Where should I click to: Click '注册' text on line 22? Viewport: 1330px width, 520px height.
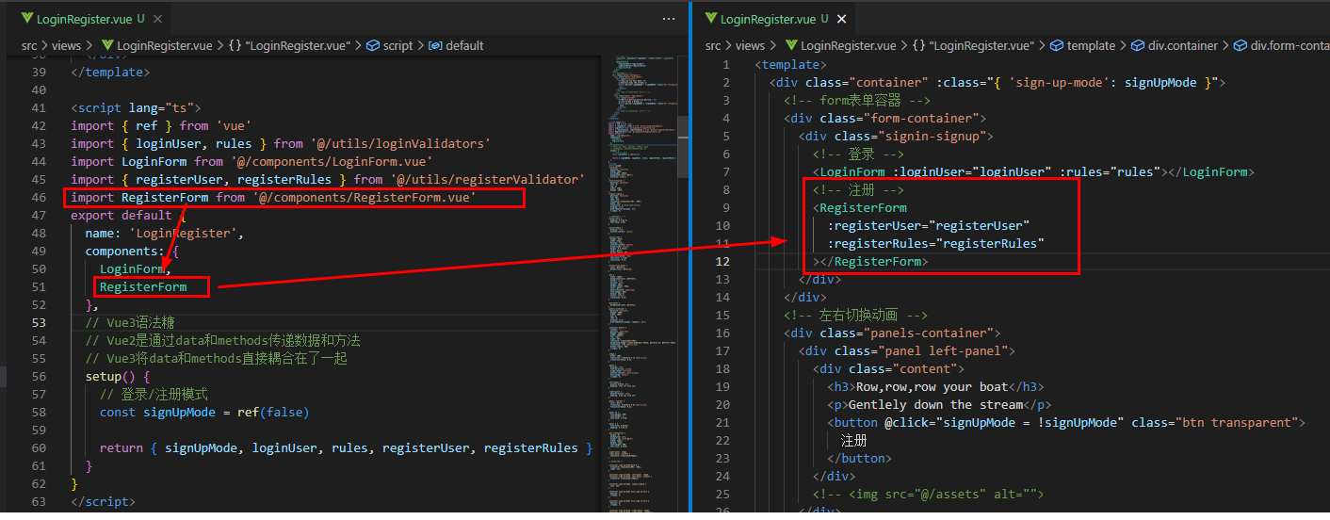coord(854,440)
